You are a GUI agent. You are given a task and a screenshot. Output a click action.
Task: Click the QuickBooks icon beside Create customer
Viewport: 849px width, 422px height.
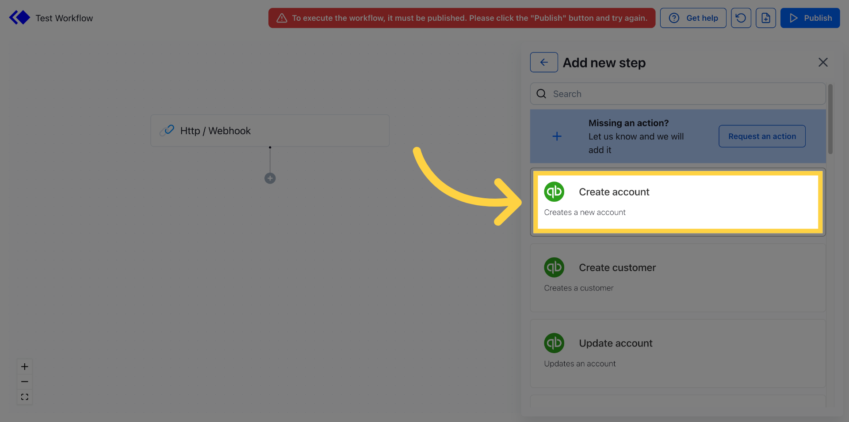click(x=554, y=267)
